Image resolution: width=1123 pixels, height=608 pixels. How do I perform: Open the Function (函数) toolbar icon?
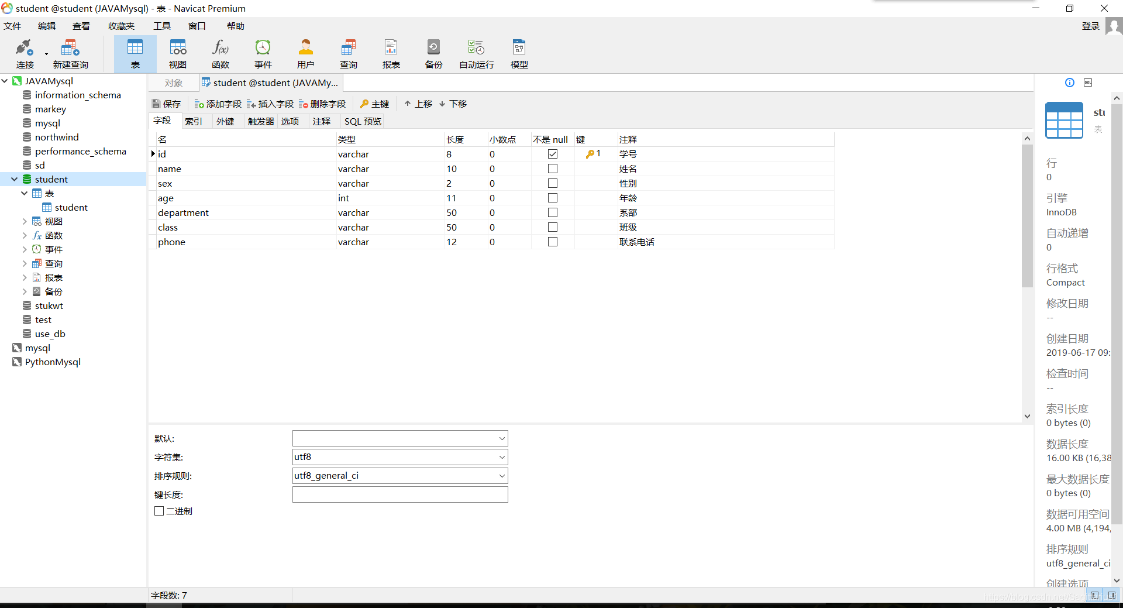221,54
